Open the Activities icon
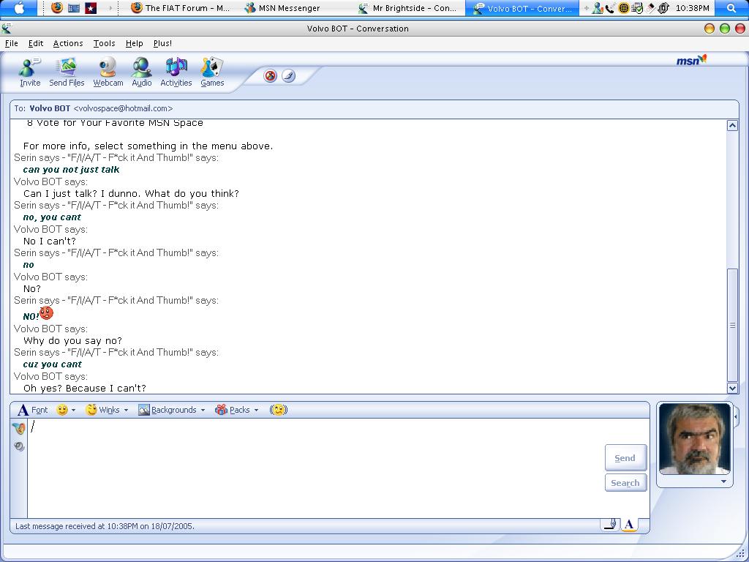Screen dimensions: 749x562 point(176,67)
